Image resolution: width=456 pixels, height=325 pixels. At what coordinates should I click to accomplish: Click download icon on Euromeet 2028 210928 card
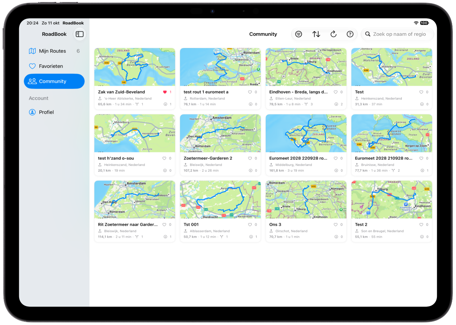422,171
